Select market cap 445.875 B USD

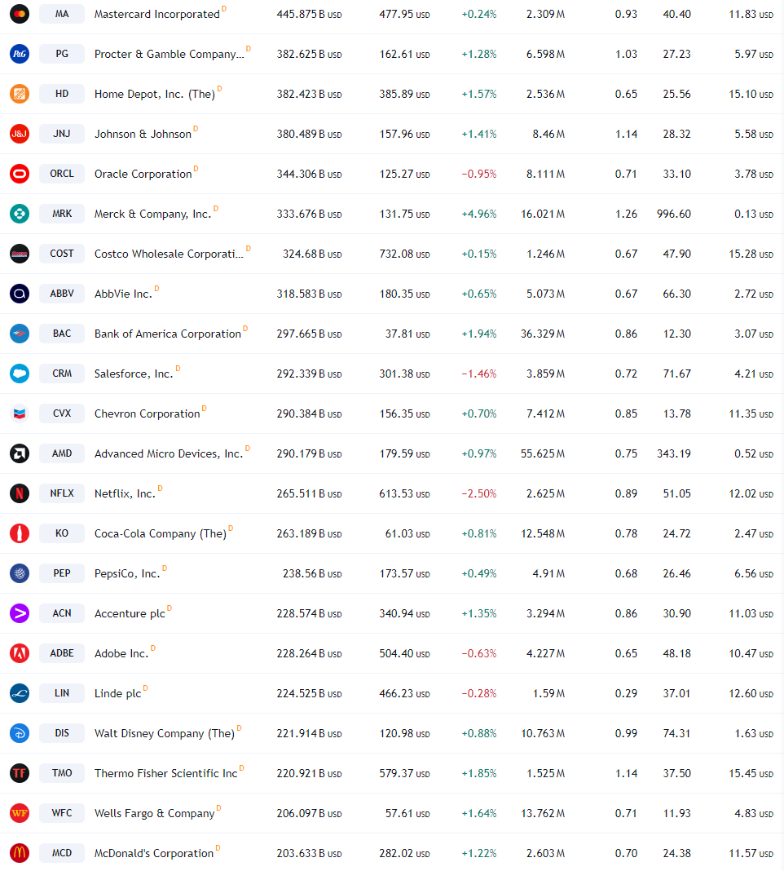pyautogui.click(x=309, y=15)
